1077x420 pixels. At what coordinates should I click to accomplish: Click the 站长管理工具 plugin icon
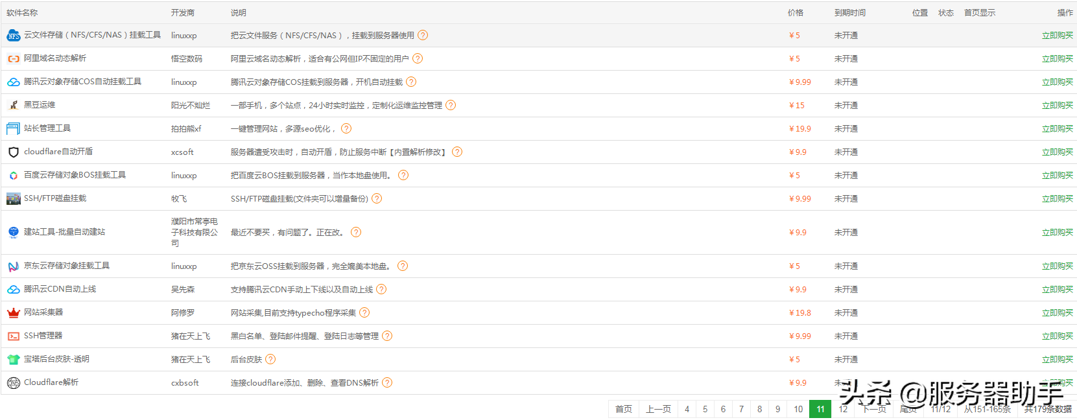click(x=14, y=129)
